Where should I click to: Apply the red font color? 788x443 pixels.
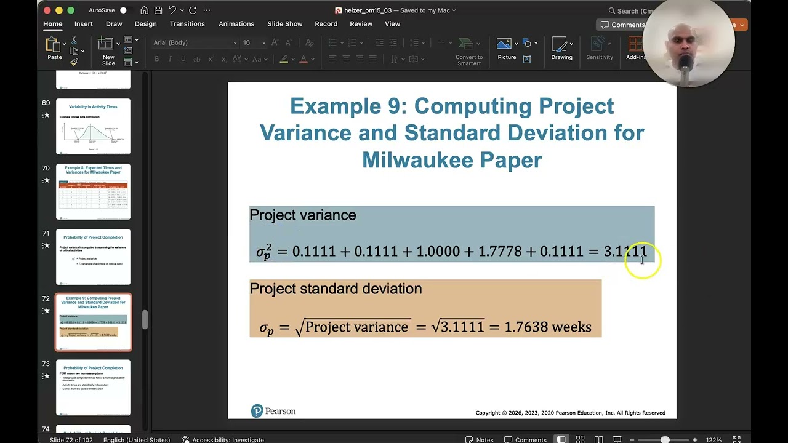303,59
